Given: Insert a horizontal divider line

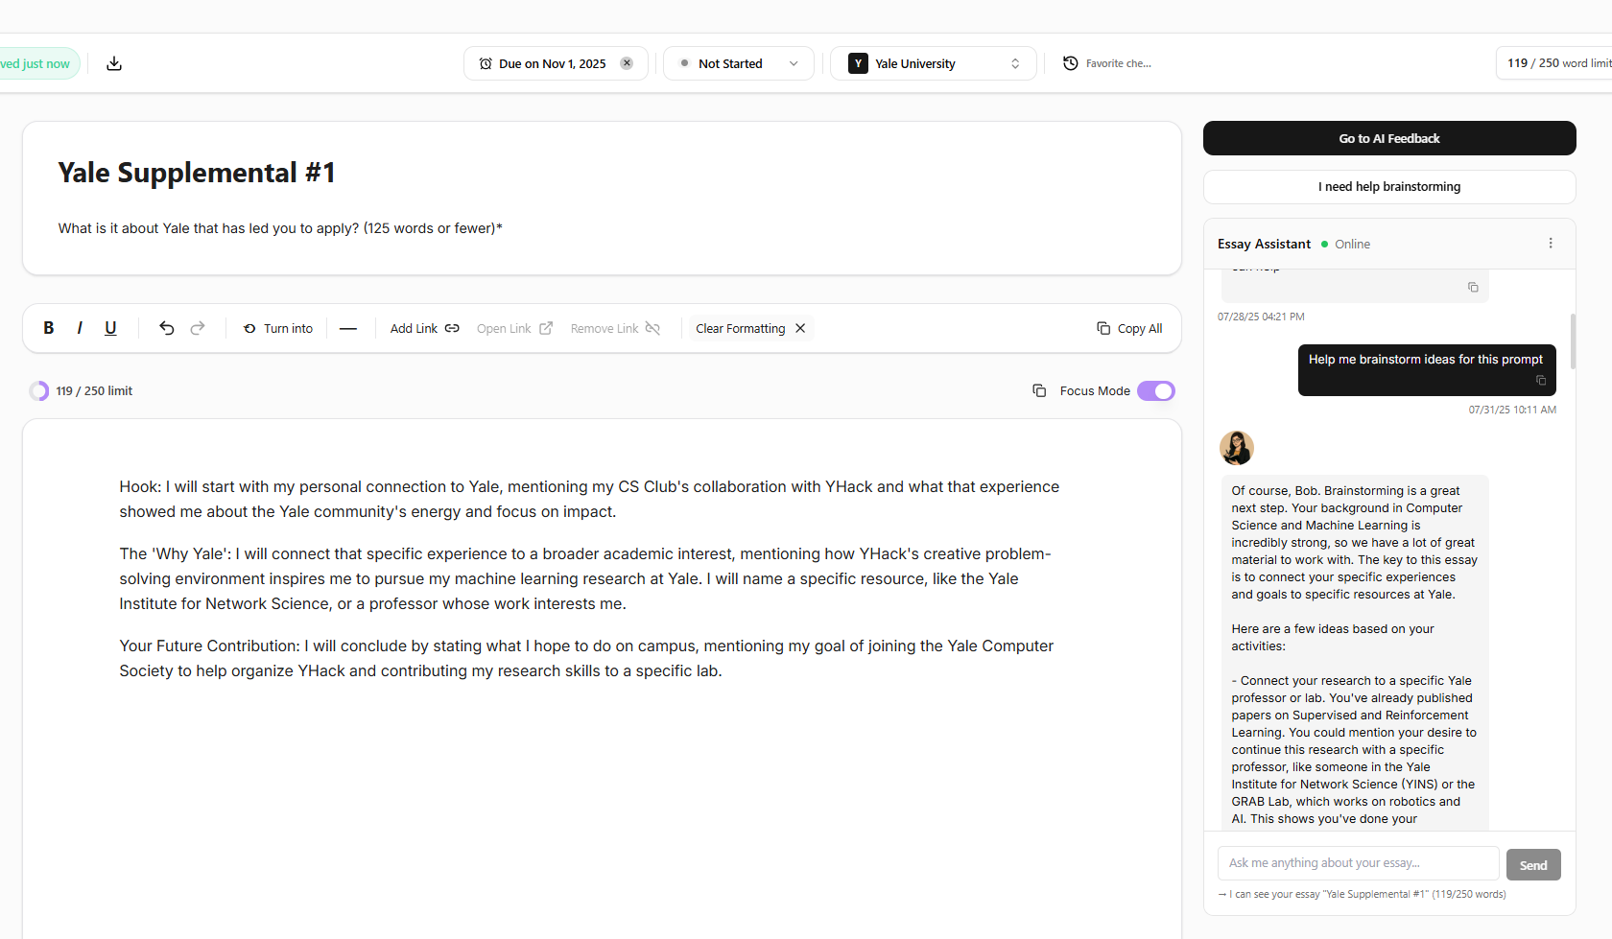Looking at the screenshot, I should (x=348, y=328).
